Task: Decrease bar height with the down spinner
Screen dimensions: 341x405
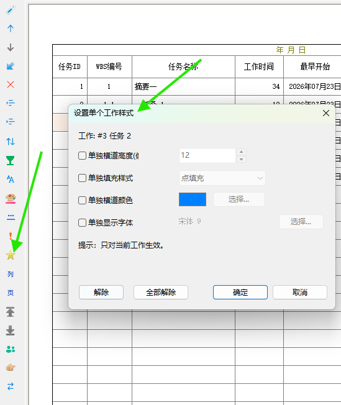Action: 241,159
